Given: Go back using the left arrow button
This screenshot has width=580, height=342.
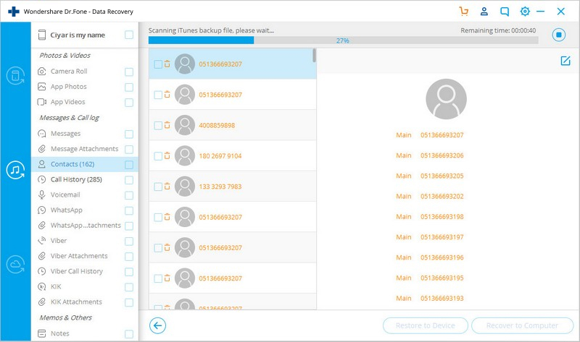Looking at the screenshot, I should pos(157,325).
